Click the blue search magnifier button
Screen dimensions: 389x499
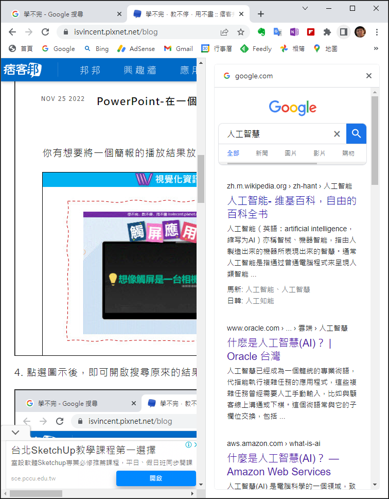[x=356, y=134]
